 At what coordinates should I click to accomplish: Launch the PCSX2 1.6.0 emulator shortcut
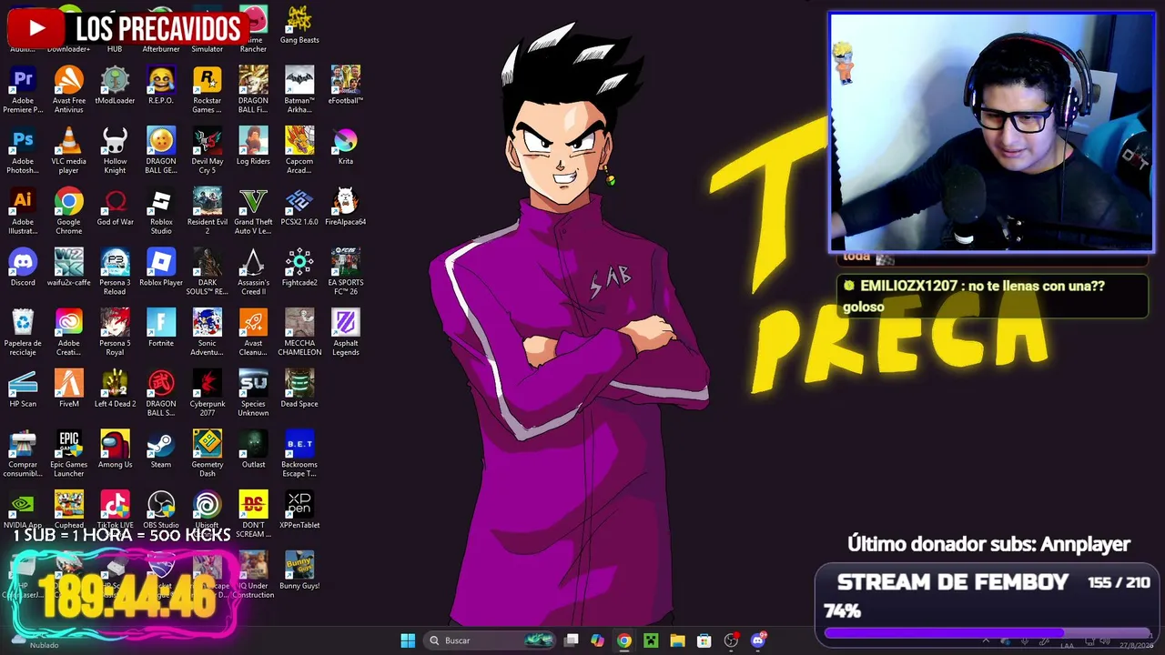tap(299, 207)
